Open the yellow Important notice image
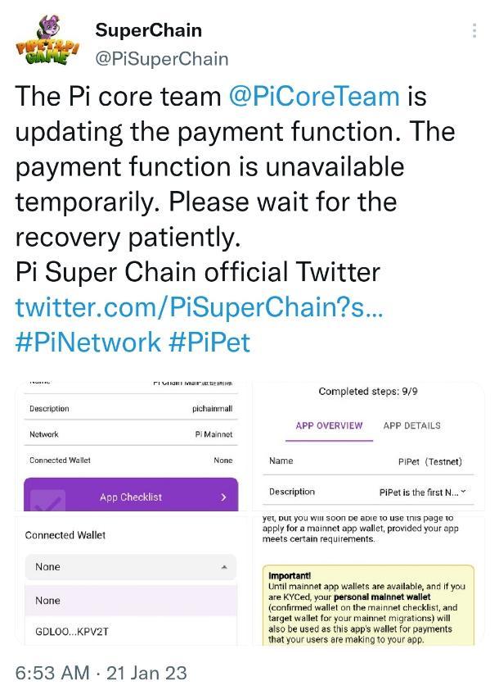 pos(367,605)
